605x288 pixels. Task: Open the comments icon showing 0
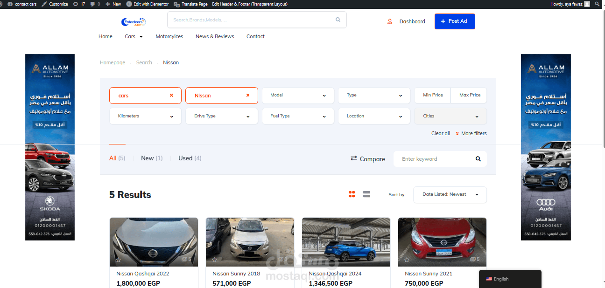pyautogui.click(x=95, y=4)
